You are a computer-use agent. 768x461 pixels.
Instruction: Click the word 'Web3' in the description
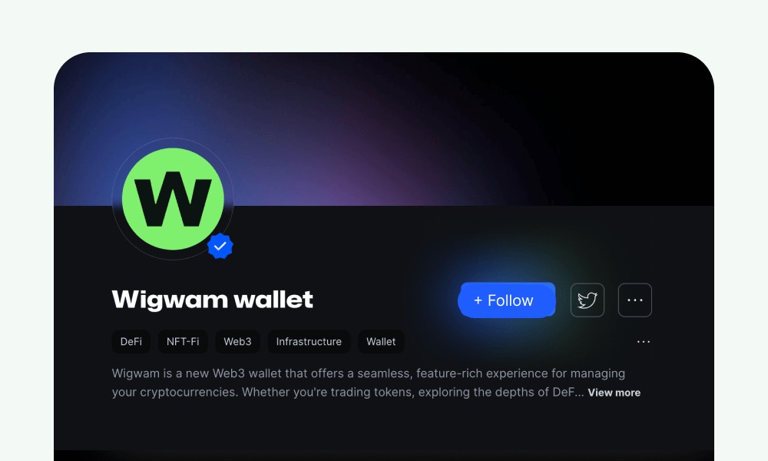tap(228, 373)
